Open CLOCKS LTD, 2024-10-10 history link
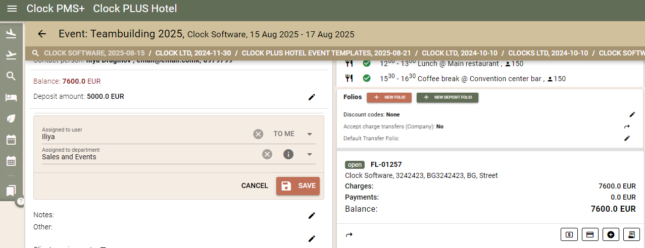645x248 pixels. click(548, 53)
